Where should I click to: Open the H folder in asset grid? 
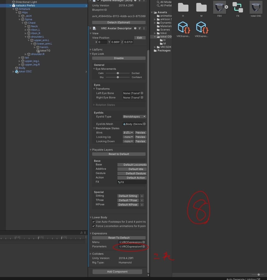click(x=183, y=7)
